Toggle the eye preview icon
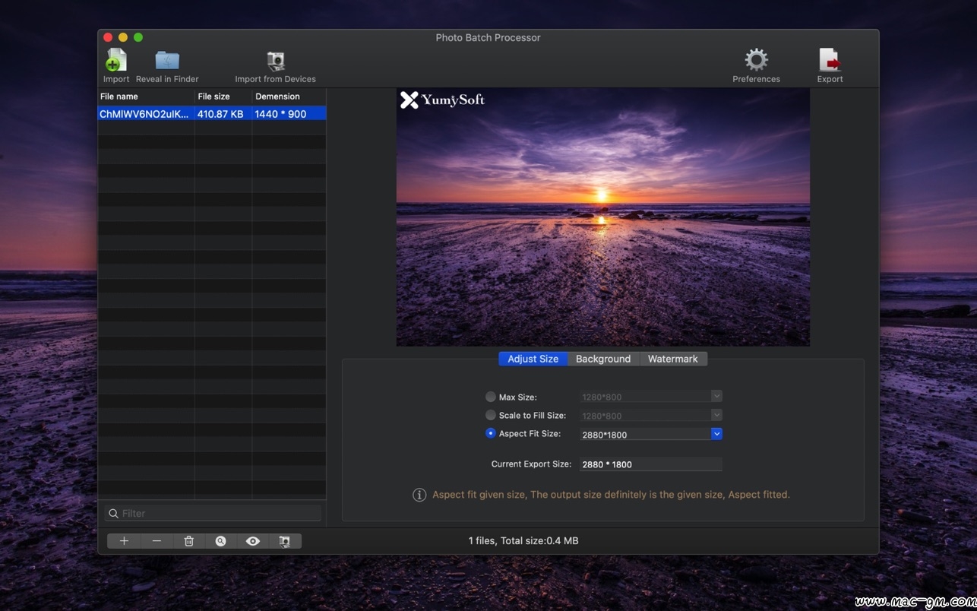 pyautogui.click(x=253, y=541)
